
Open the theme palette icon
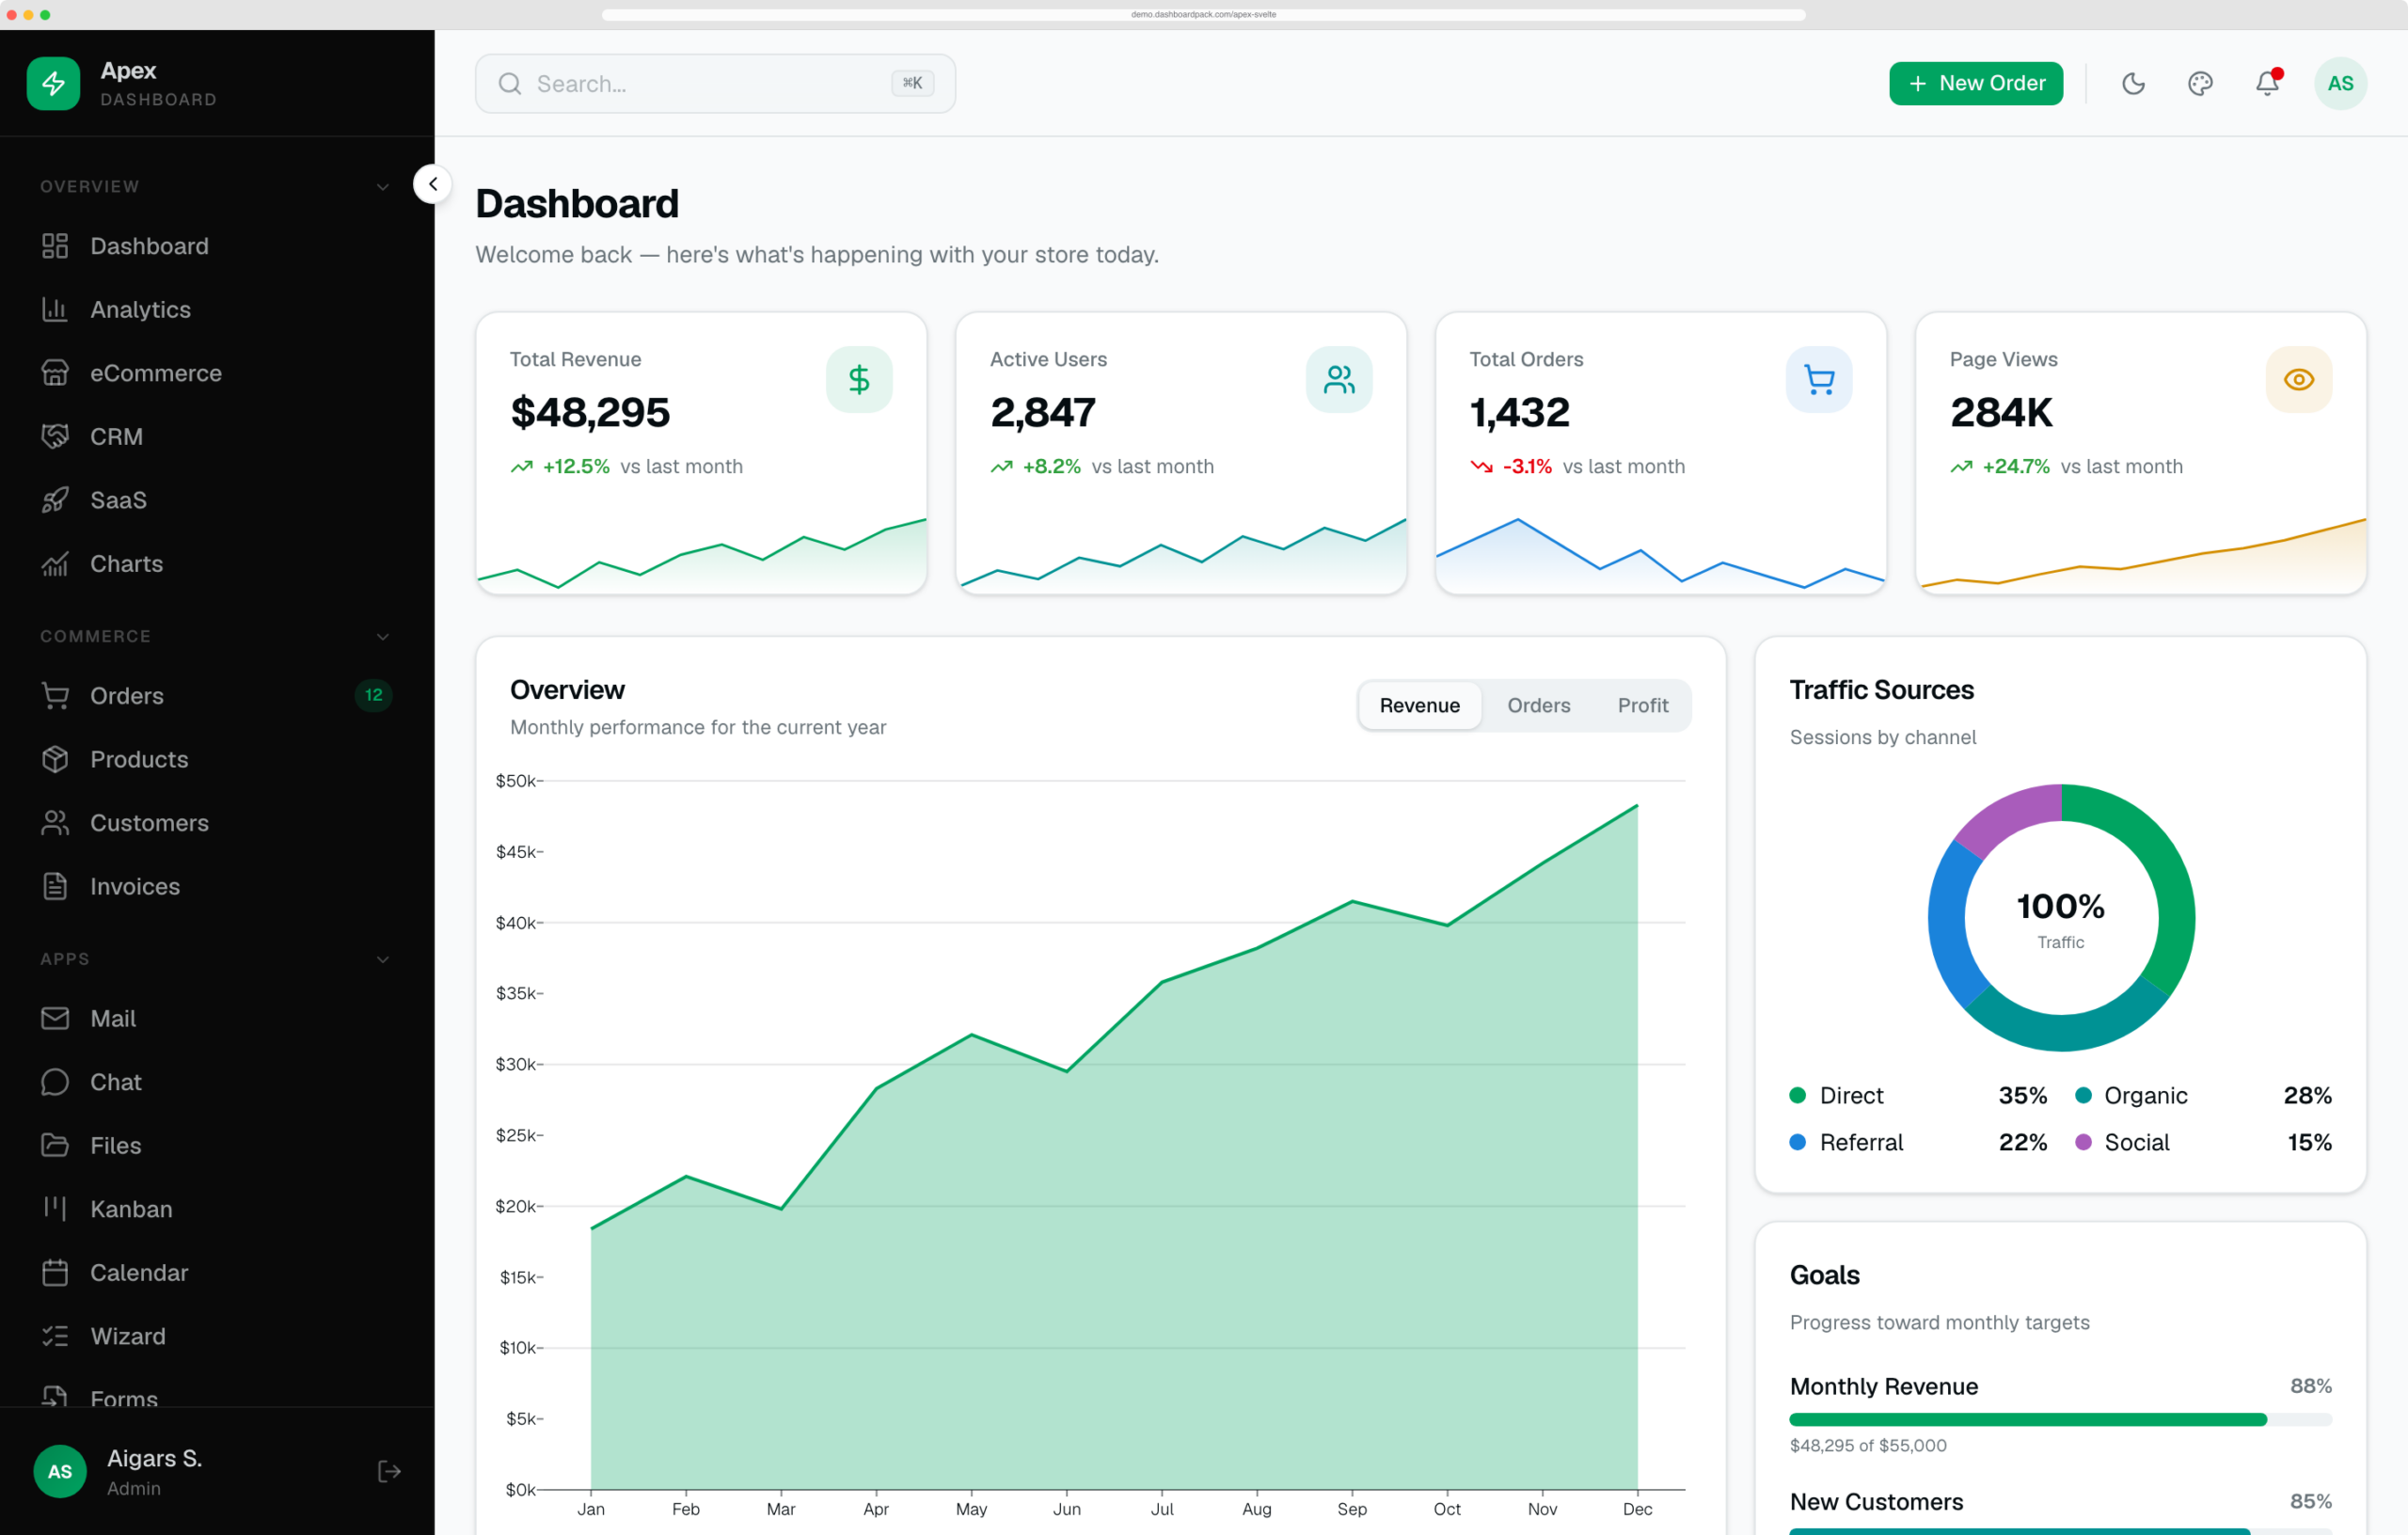pos(2200,83)
